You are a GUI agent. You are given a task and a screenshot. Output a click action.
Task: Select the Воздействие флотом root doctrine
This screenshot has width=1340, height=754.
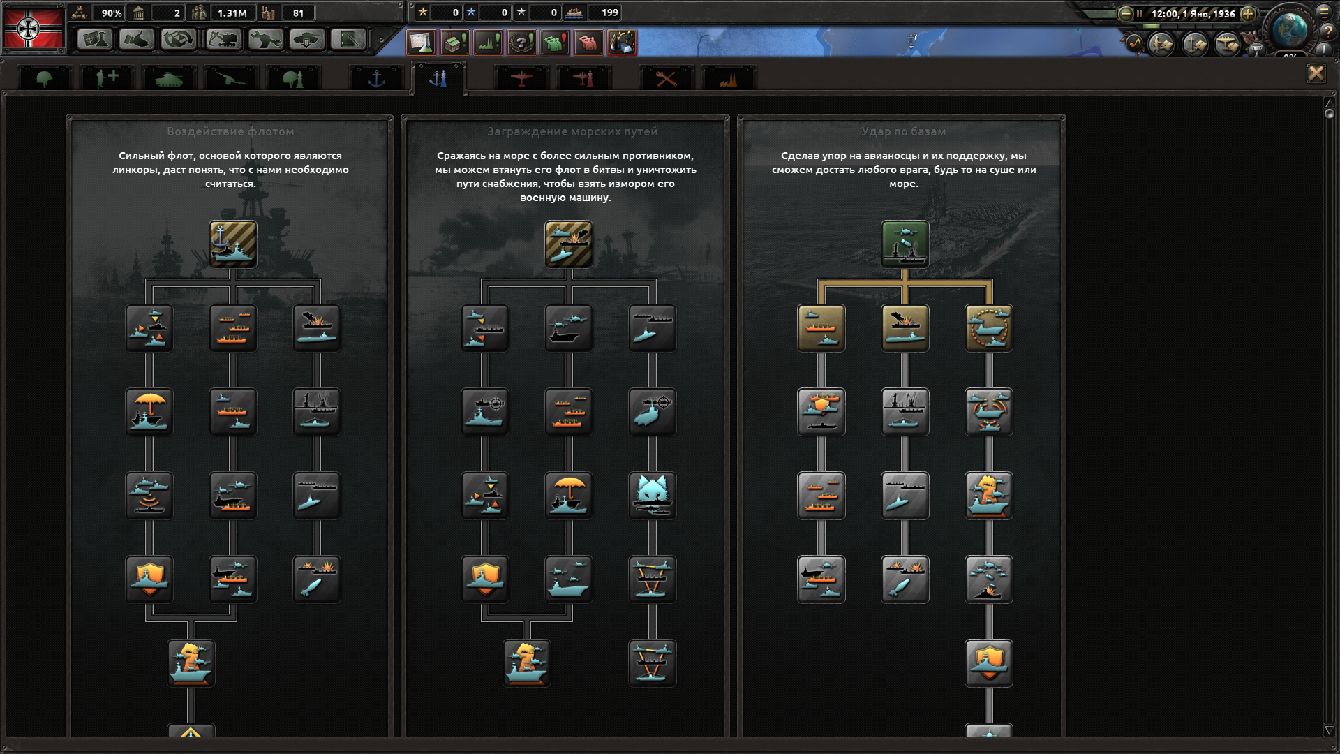(233, 244)
